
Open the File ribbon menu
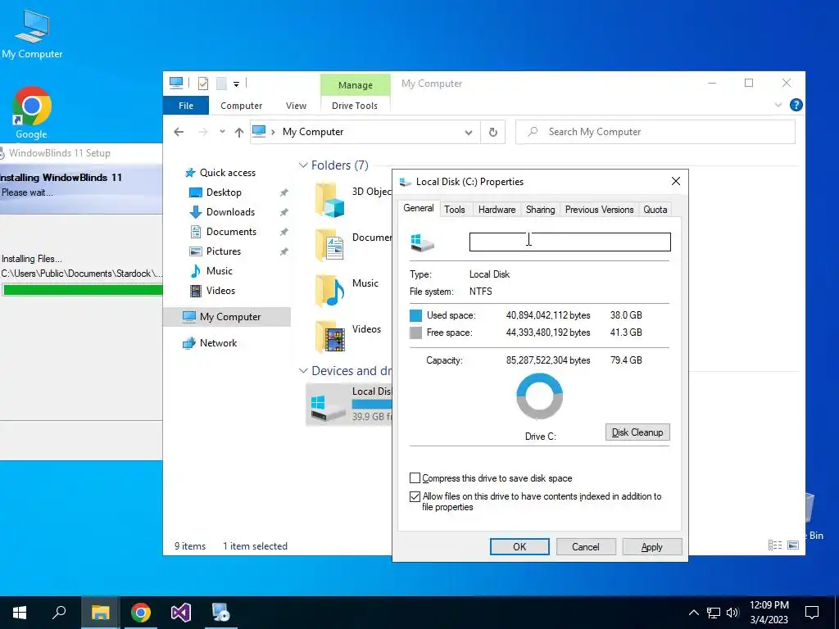pos(186,106)
